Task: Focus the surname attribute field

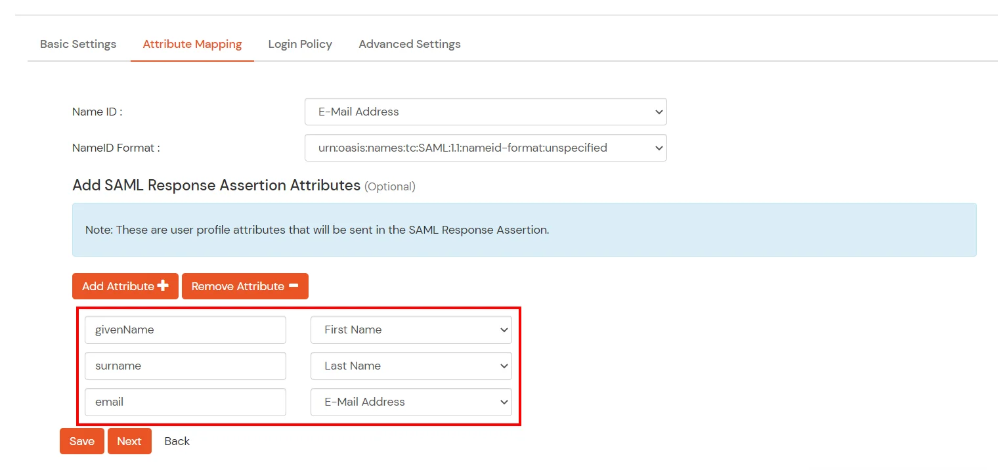Action: click(186, 366)
